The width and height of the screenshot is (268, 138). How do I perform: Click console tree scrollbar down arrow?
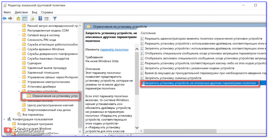[x=80, y=131]
